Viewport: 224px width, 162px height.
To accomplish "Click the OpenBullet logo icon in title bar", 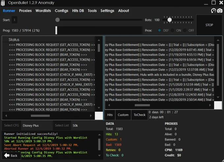I will [x=3, y=3].
